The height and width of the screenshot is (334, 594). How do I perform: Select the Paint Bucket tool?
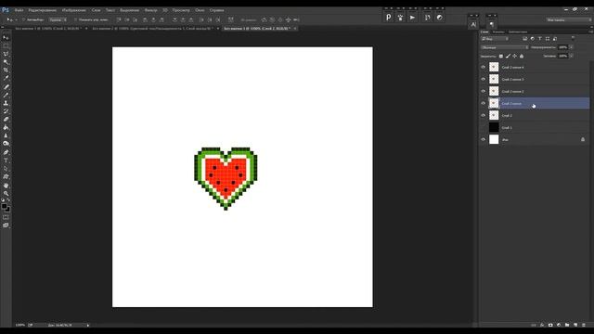point(6,128)
